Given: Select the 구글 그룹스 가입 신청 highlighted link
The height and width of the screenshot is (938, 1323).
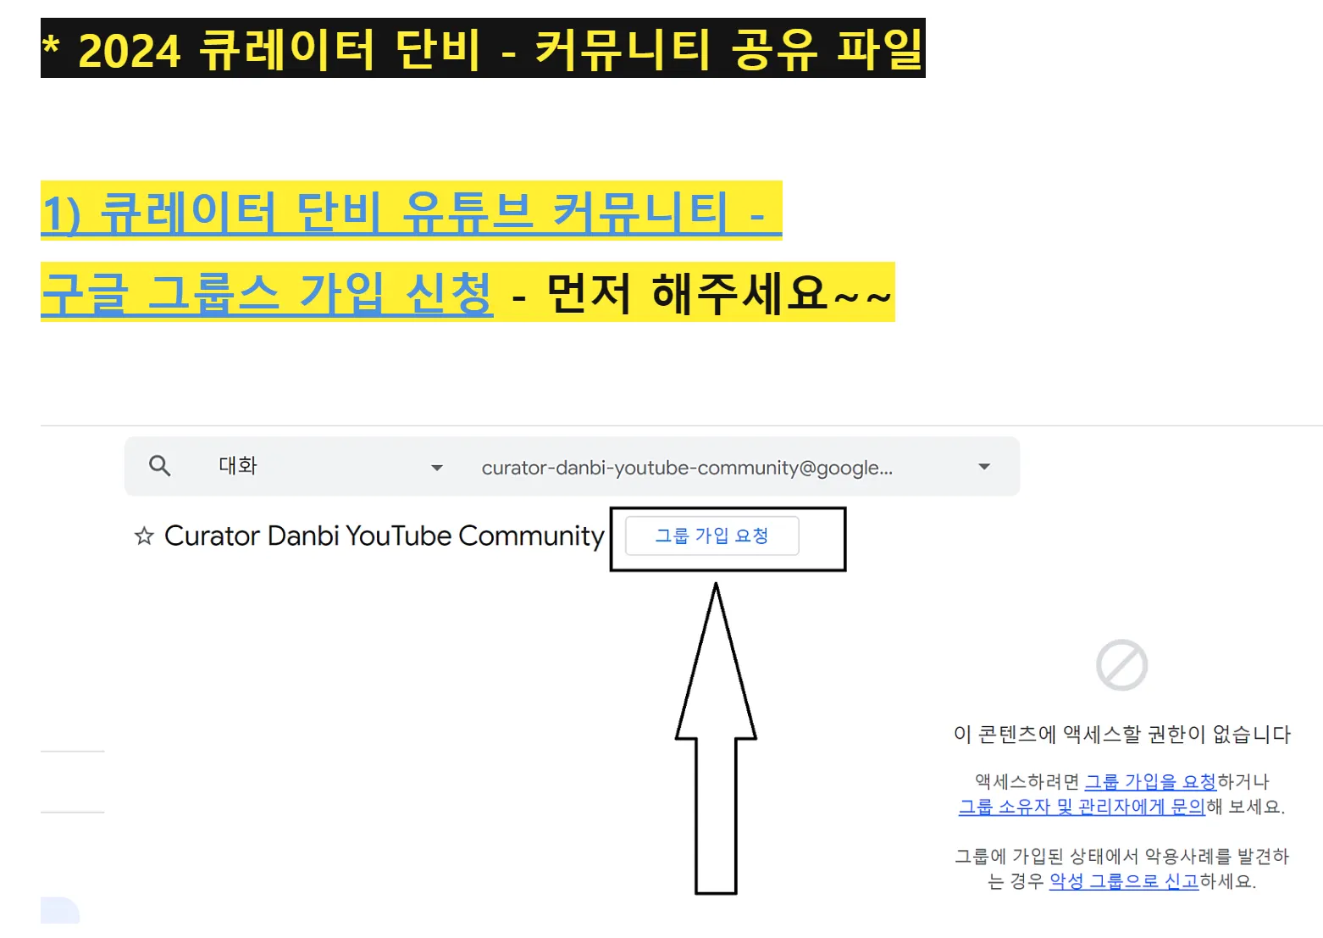Looking at the screenshot, I should coord(268,294).
